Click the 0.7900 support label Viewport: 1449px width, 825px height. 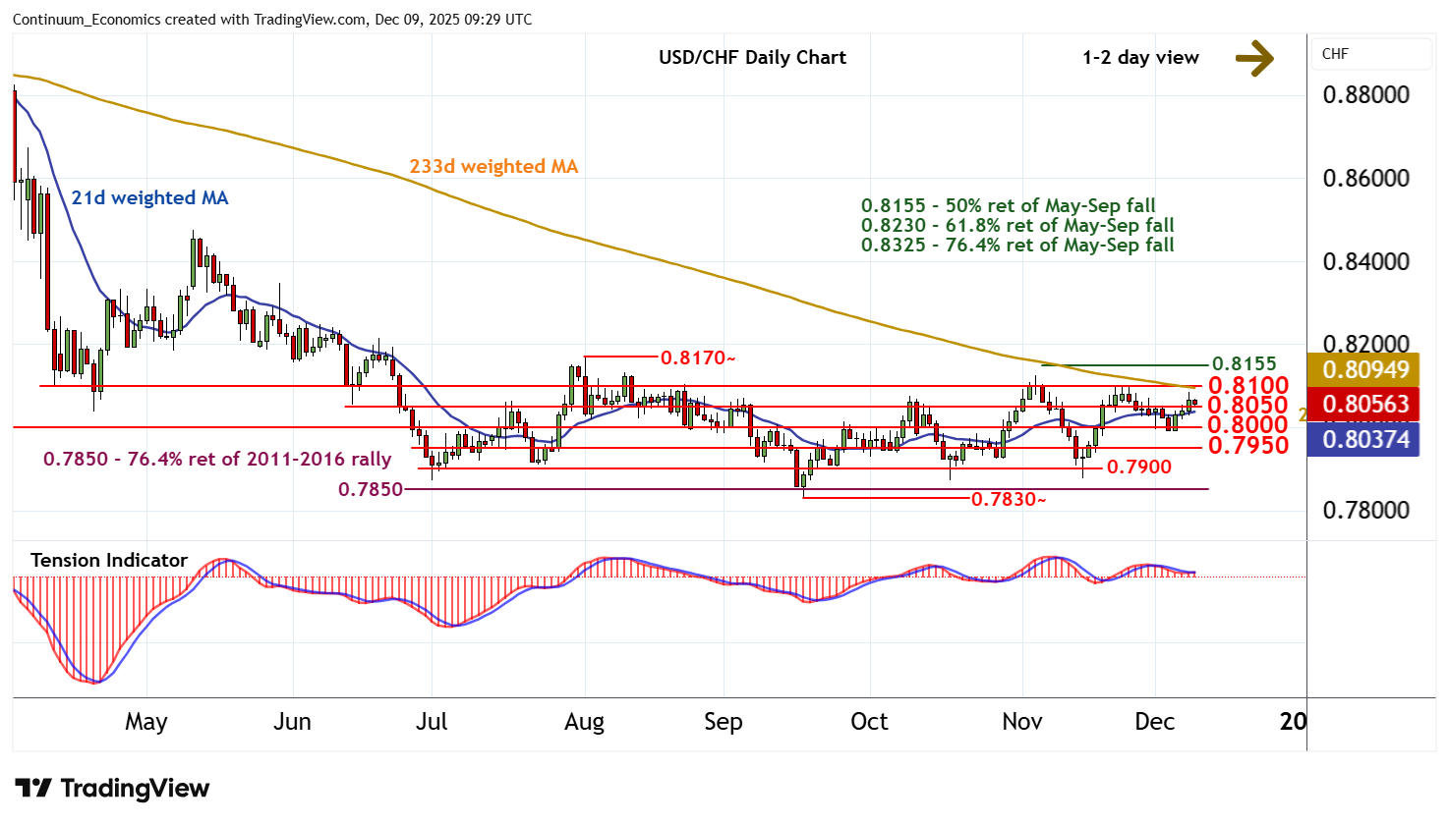[x=1139, y=467]
